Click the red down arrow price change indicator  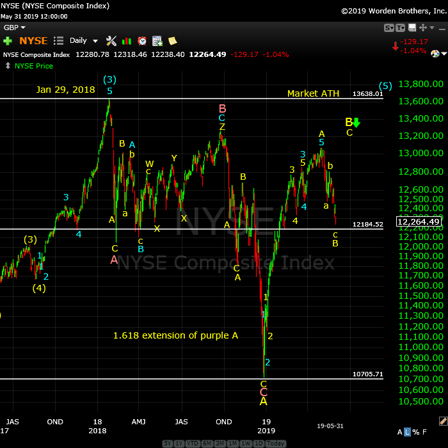click(x=396, y=46)
